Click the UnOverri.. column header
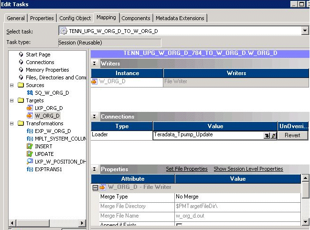The image size is (310, 230). click(293, 126)
